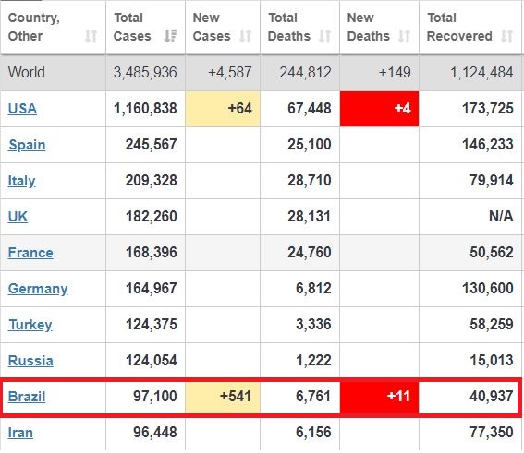The height and width of the screenshot is (453, 524).
Task: Click the Total Recovered header label
Action: 459,27
